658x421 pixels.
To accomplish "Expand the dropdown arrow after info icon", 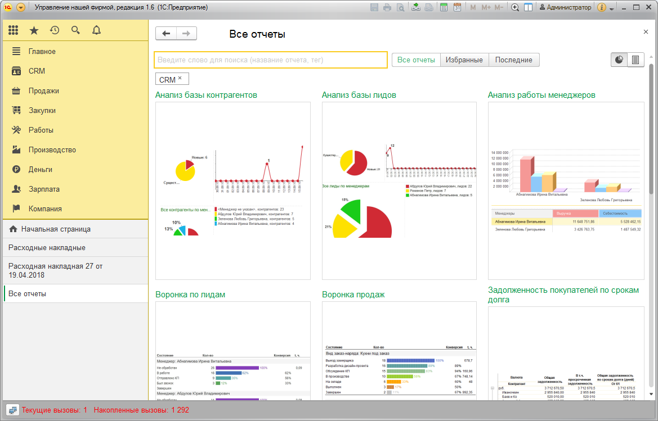I will (x=612, y=8).
